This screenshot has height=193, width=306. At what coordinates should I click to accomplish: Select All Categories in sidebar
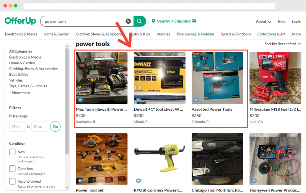point(21,51)
